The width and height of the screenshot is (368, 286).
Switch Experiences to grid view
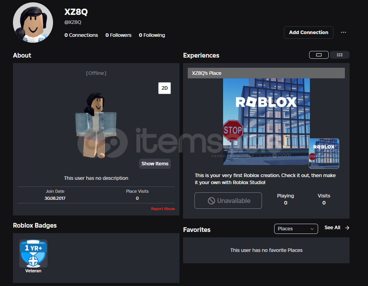click(340, 55)
